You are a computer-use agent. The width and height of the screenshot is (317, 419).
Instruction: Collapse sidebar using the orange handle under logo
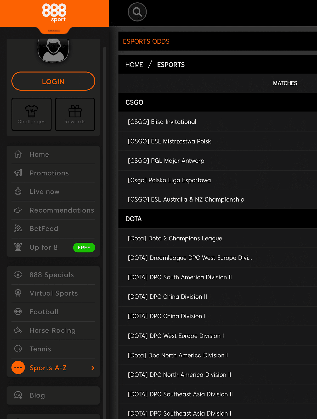coord(54,31)
